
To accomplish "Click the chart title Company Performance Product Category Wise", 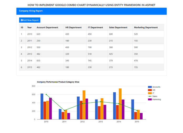I will 58,82.
